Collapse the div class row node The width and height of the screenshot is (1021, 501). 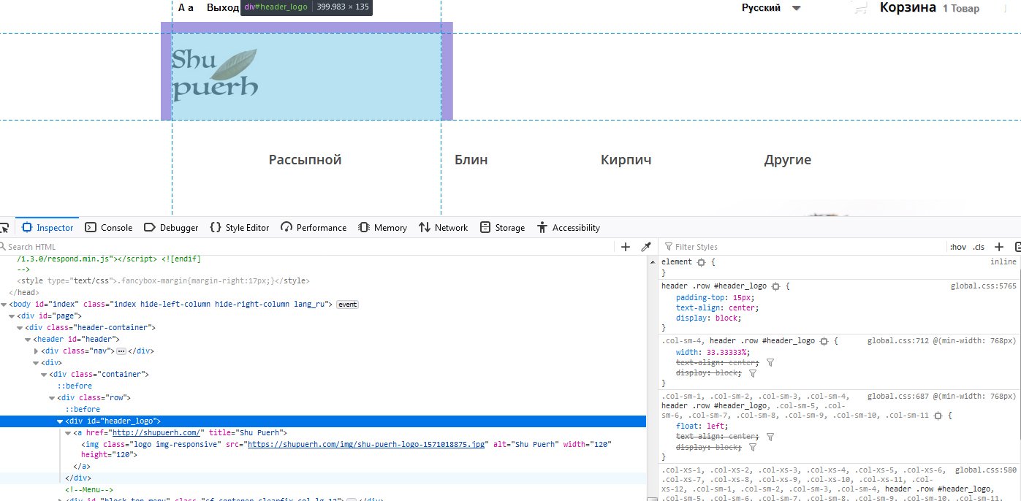point(52,398)
